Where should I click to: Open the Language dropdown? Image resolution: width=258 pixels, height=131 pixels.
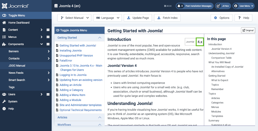click(107, 18)
